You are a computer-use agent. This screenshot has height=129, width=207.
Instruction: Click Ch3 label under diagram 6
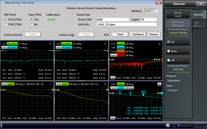[x=113, y=78]
